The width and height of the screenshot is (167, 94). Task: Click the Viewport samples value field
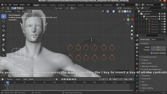coord(158,50)
